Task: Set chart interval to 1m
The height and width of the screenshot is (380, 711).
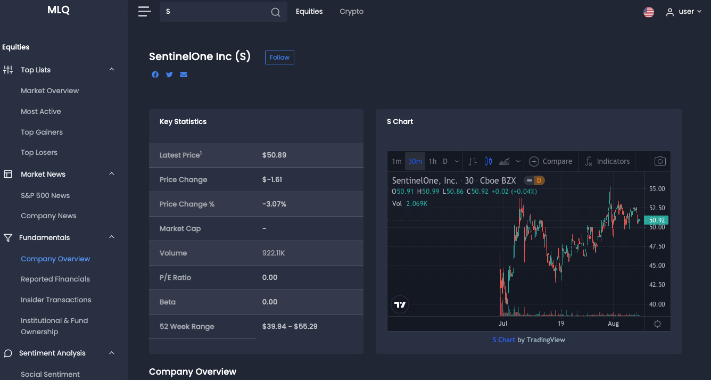Action: (x=396, y=161)
